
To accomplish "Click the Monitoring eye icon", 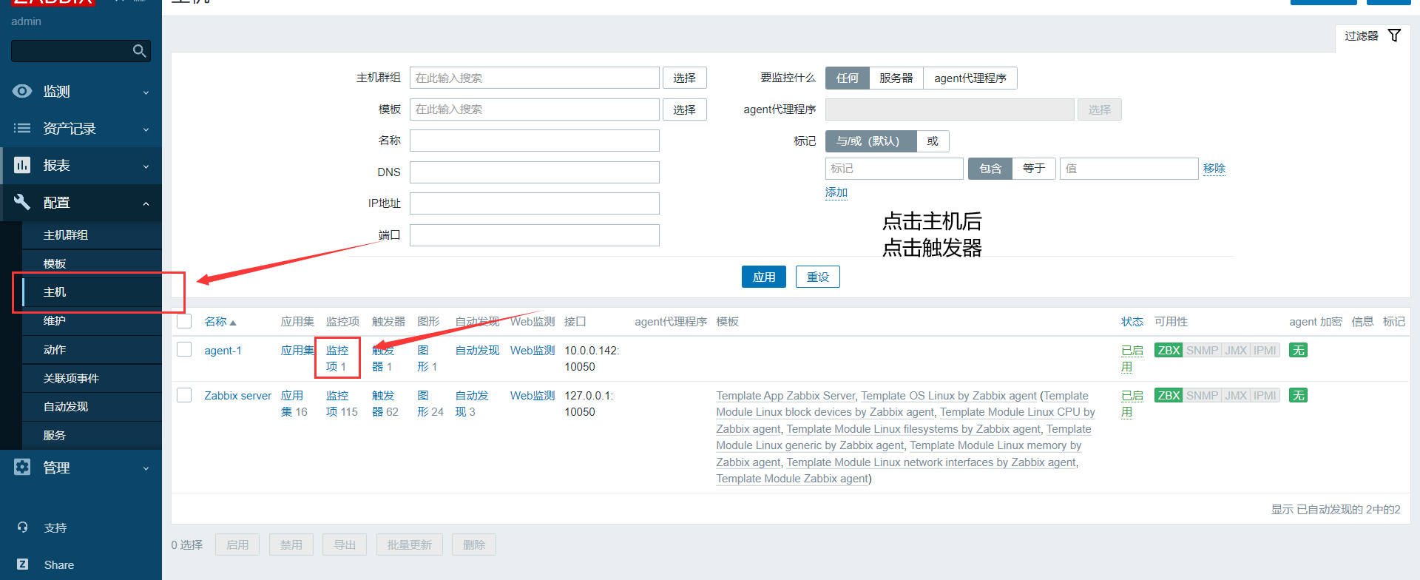I will click(22, 91).
